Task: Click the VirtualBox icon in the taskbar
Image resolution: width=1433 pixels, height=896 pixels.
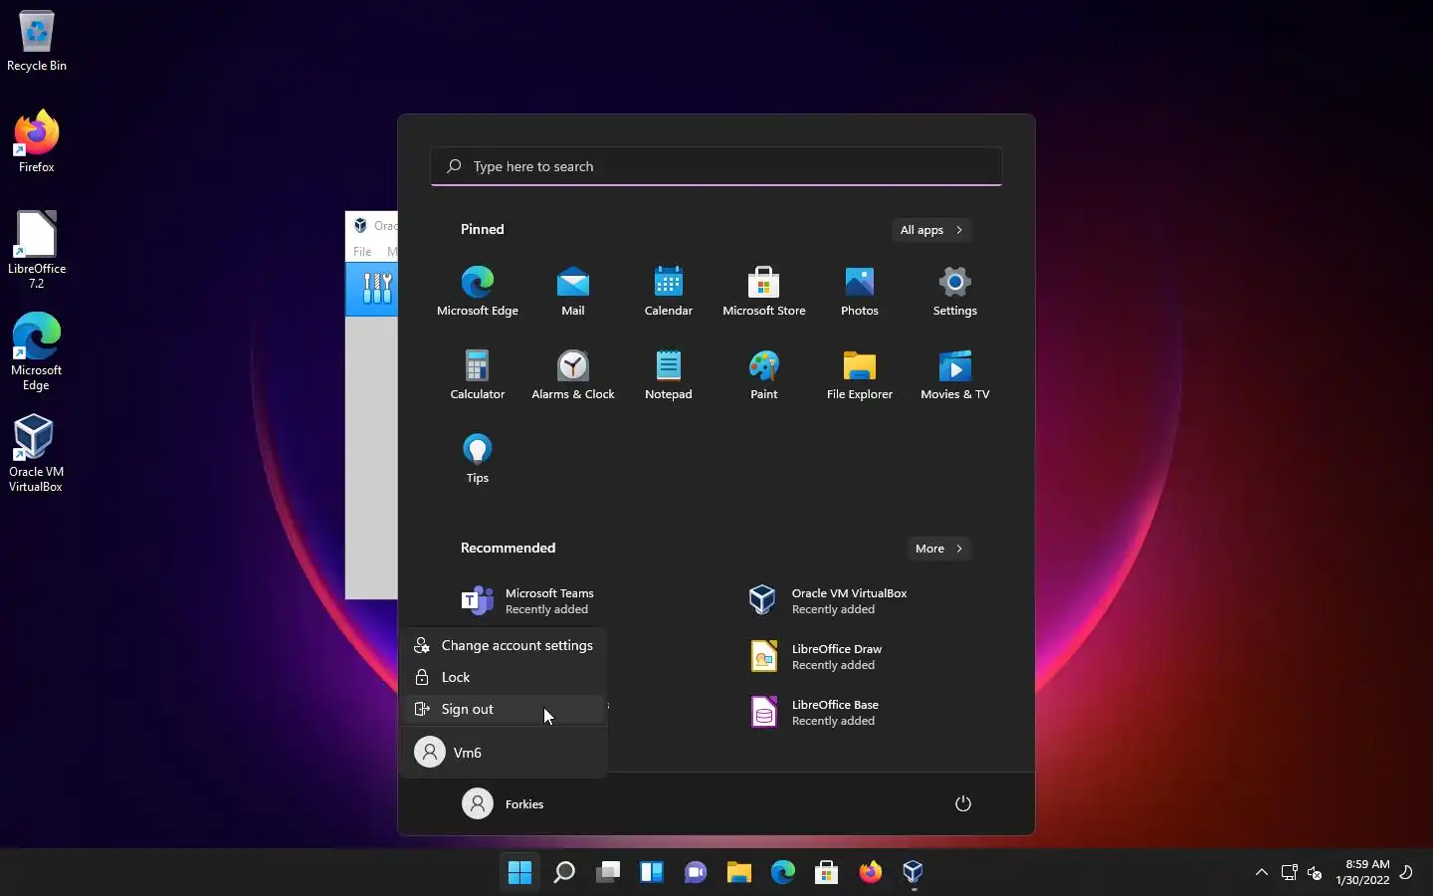Action: click(x=914, y=872)
